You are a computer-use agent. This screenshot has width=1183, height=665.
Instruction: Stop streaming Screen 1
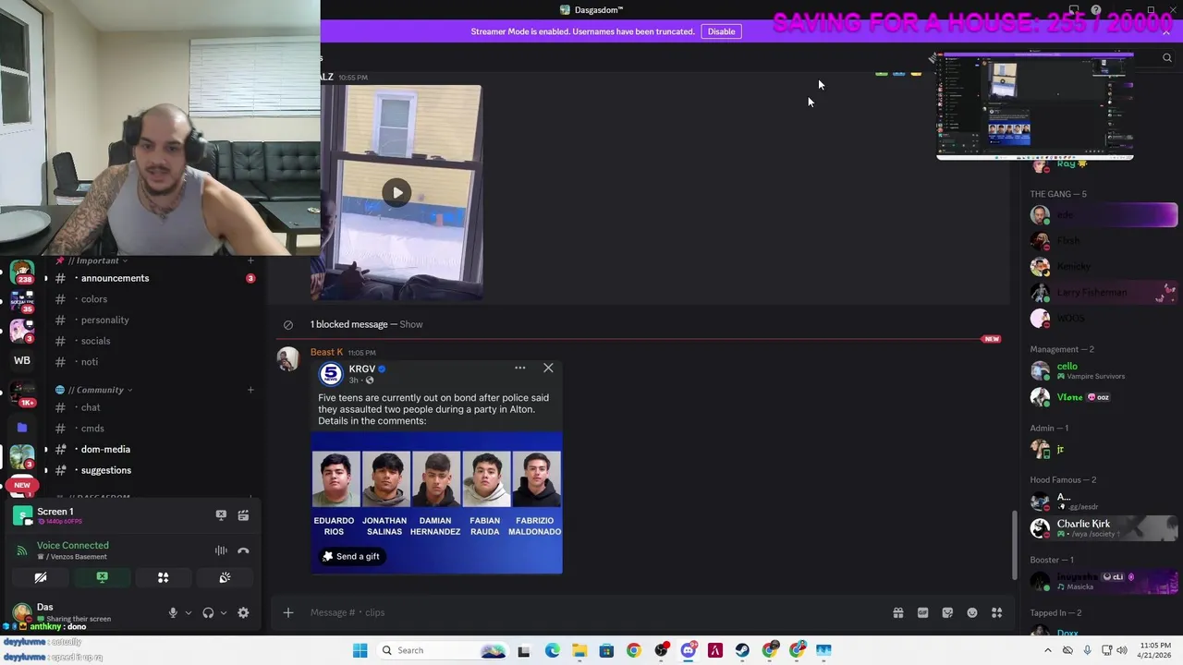click(x=221, y=515)
